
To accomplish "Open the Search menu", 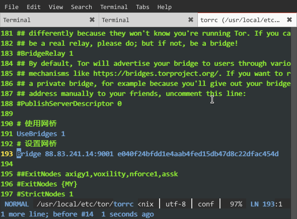I will pos(82,7).
